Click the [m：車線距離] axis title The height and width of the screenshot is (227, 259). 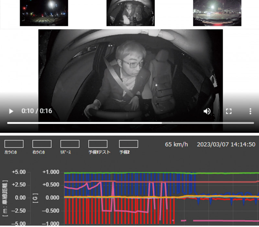(5, 199)
